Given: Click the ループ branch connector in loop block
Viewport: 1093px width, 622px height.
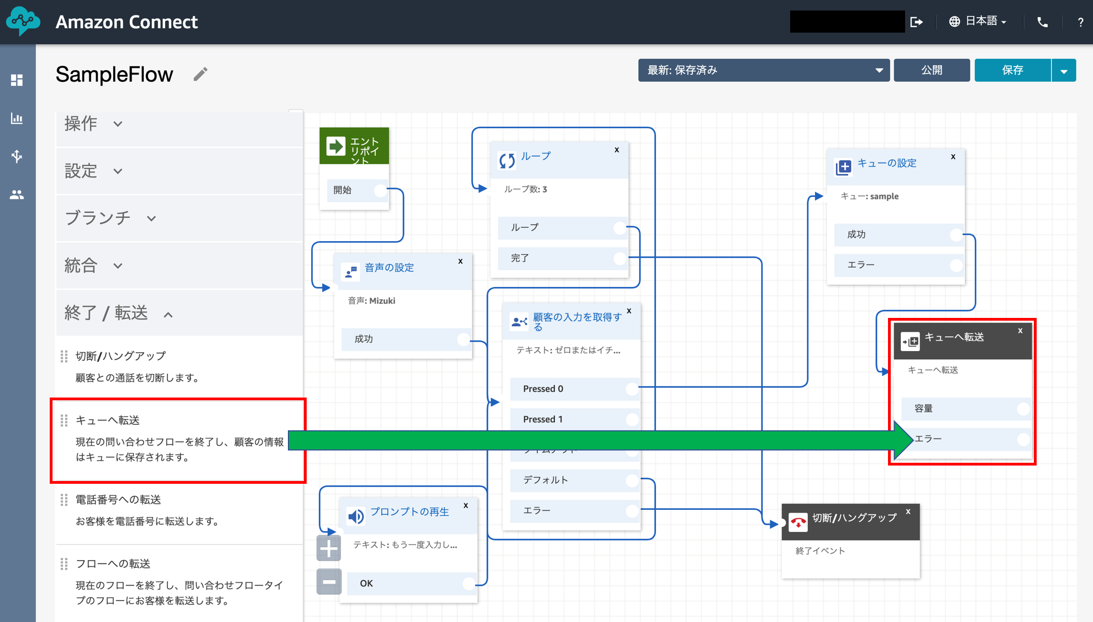Looking at the screenshot, I should pos(620,228).
